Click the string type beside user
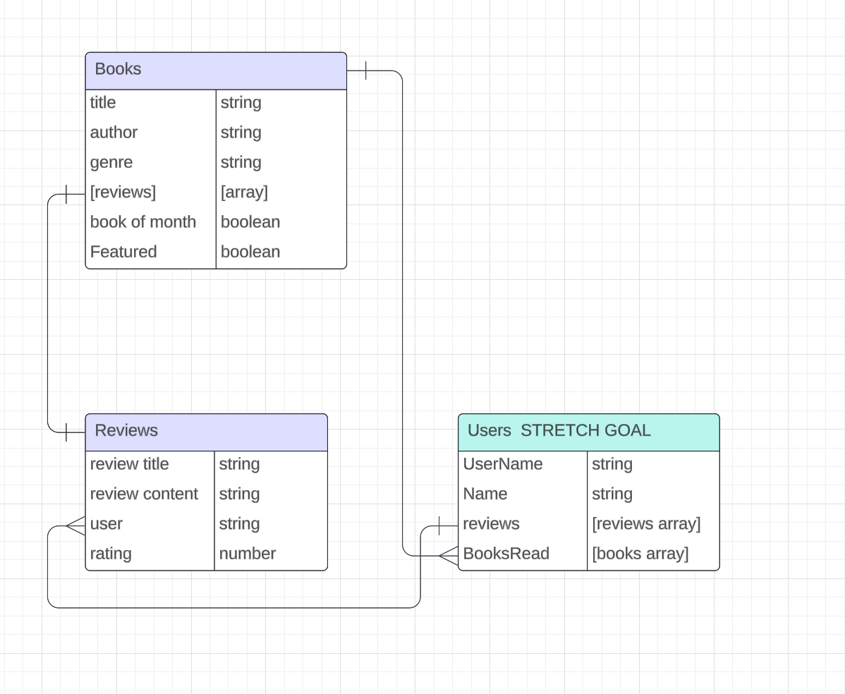 point(239,524)
